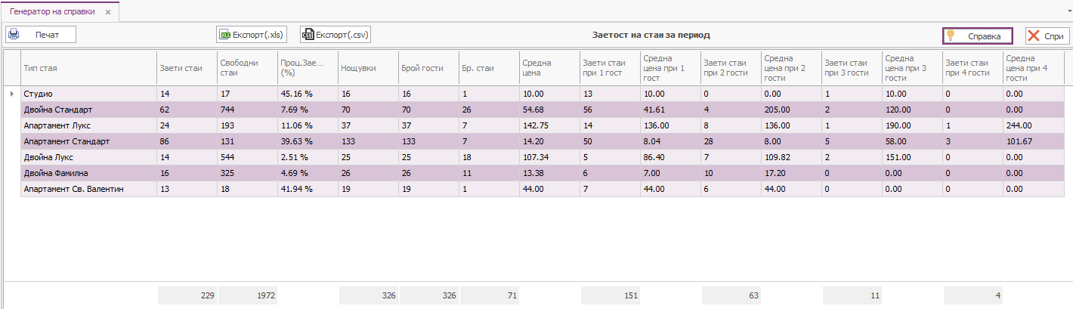Click the XLS file icon for export
Image resolution: width=1073 pixels, height=309 pixels.
pyautogui.click(x=224, y=35)
